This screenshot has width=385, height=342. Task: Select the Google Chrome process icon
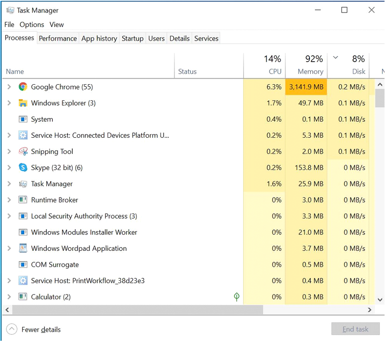(x=23, y=87)
